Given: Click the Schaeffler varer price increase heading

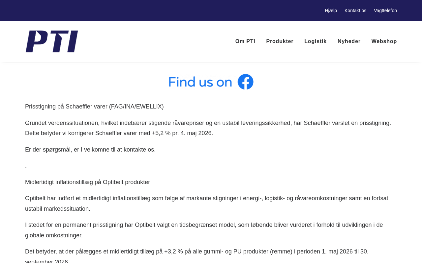Looking at the screenshot, I should pyautogui.click(x=94, y=107).
